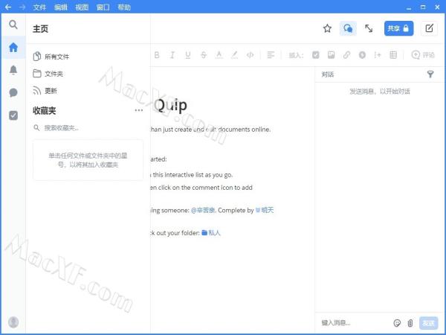
Task: Insert an image
Action: [x=331, y=55]
